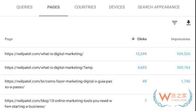
Task: Switch to the DEVICES tab
Action: (x=117, y=7)
